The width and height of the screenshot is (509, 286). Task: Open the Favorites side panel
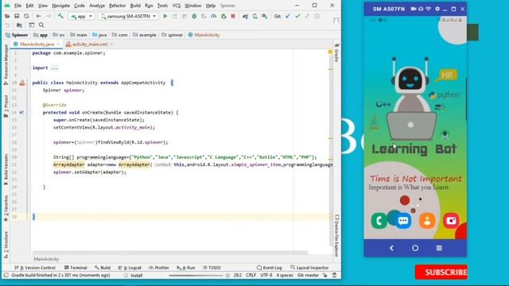(x=6, y=208)
